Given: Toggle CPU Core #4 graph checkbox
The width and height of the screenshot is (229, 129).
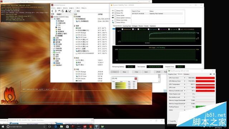Looking at the screenshot, I should [169, 29].
